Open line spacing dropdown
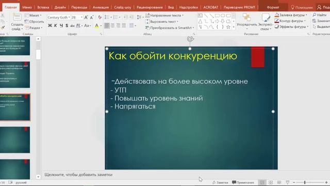This screenshot has height=186, width=330. (x=140, y=17)
